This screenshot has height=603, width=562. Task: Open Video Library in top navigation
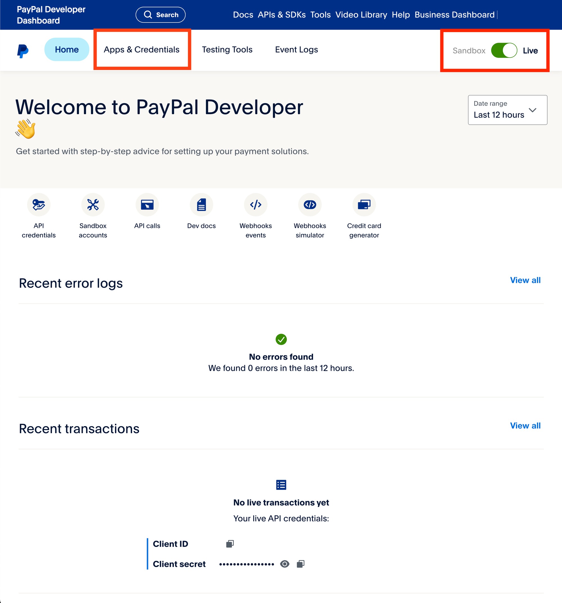(361, 15)
